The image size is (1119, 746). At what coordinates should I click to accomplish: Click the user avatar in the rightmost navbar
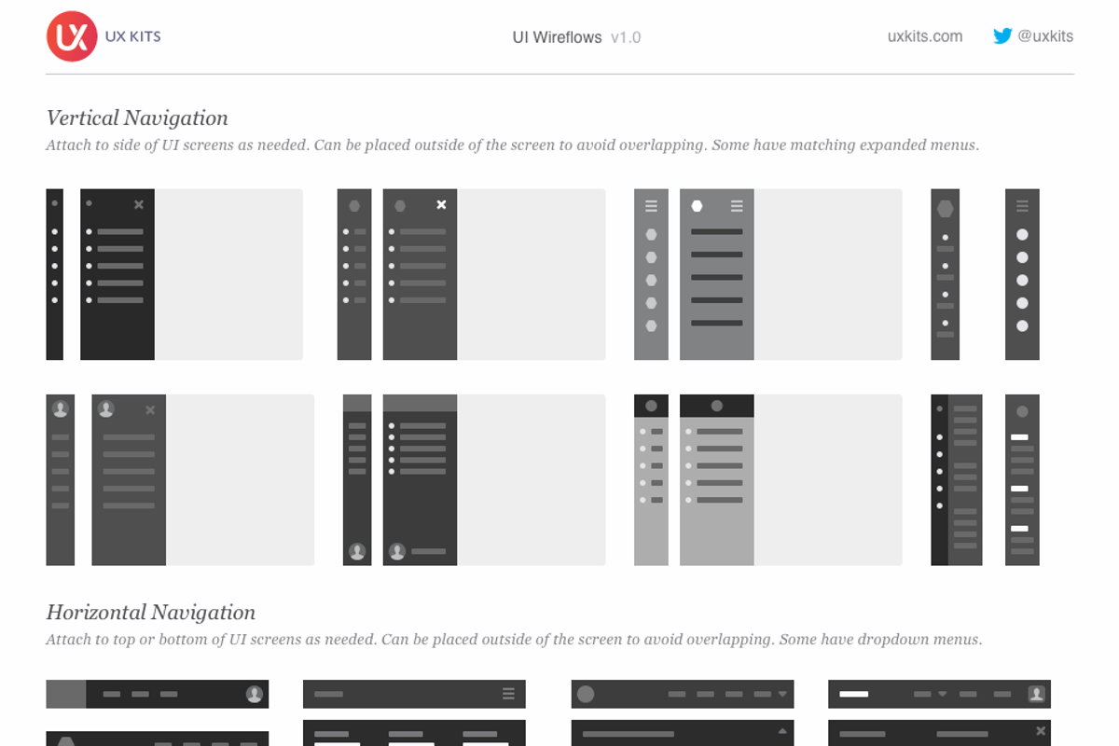coord(1035,694)
